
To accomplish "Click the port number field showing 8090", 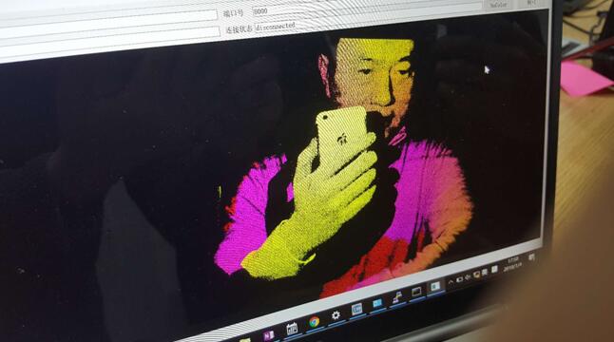I will [367, 8].
